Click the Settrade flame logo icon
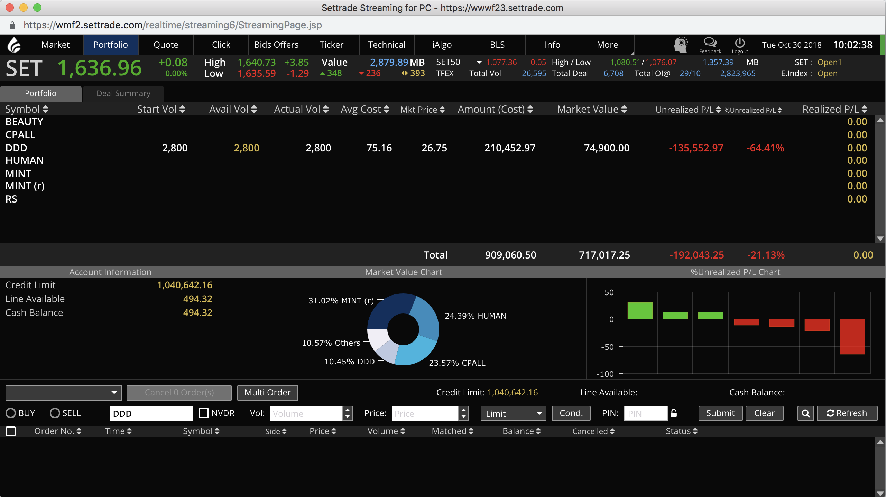 point(14,45)
